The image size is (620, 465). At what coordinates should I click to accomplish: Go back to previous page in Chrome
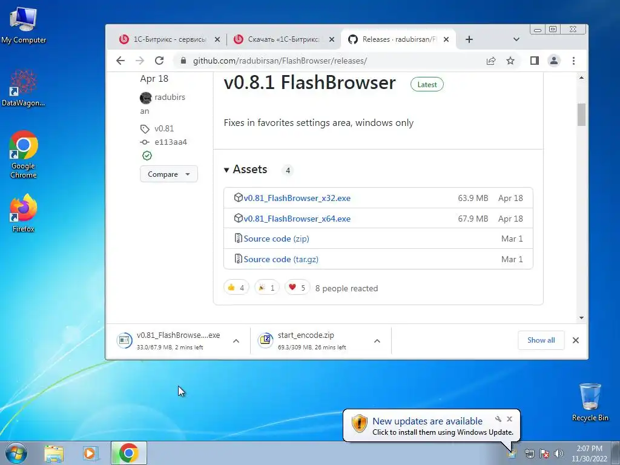tap(120, 61)
